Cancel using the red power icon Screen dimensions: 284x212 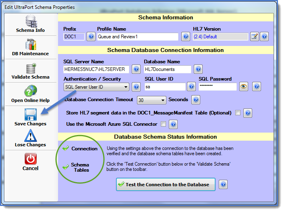31,159
